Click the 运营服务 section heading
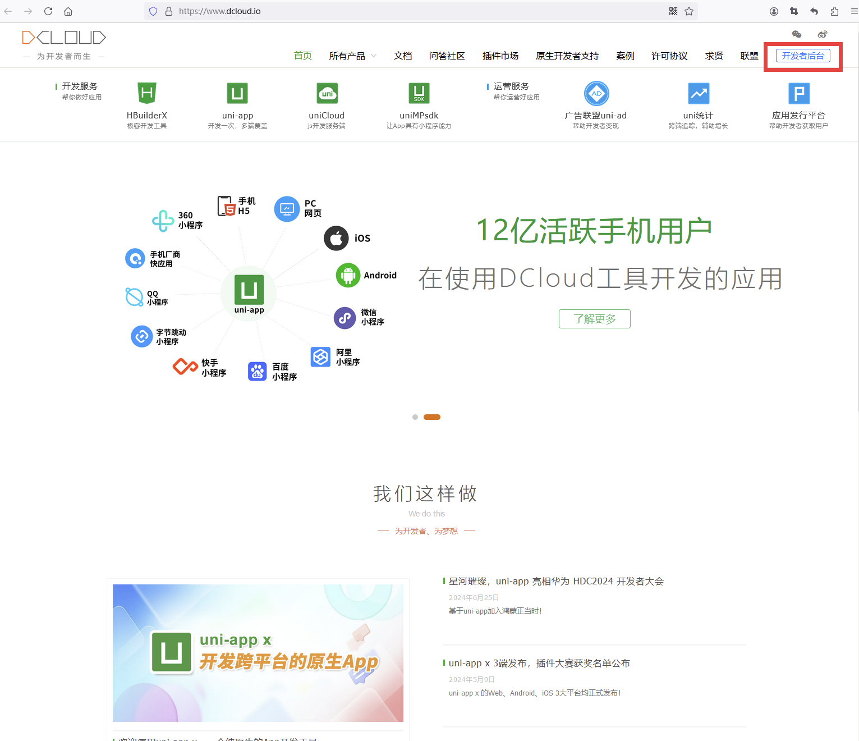This screenshot has width=859, height=741. [x=511, y=86]
